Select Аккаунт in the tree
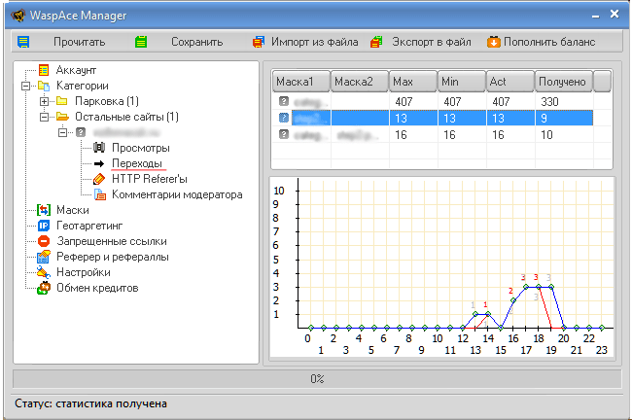This screenshot has width=632, height=420. tap(76, 70)
